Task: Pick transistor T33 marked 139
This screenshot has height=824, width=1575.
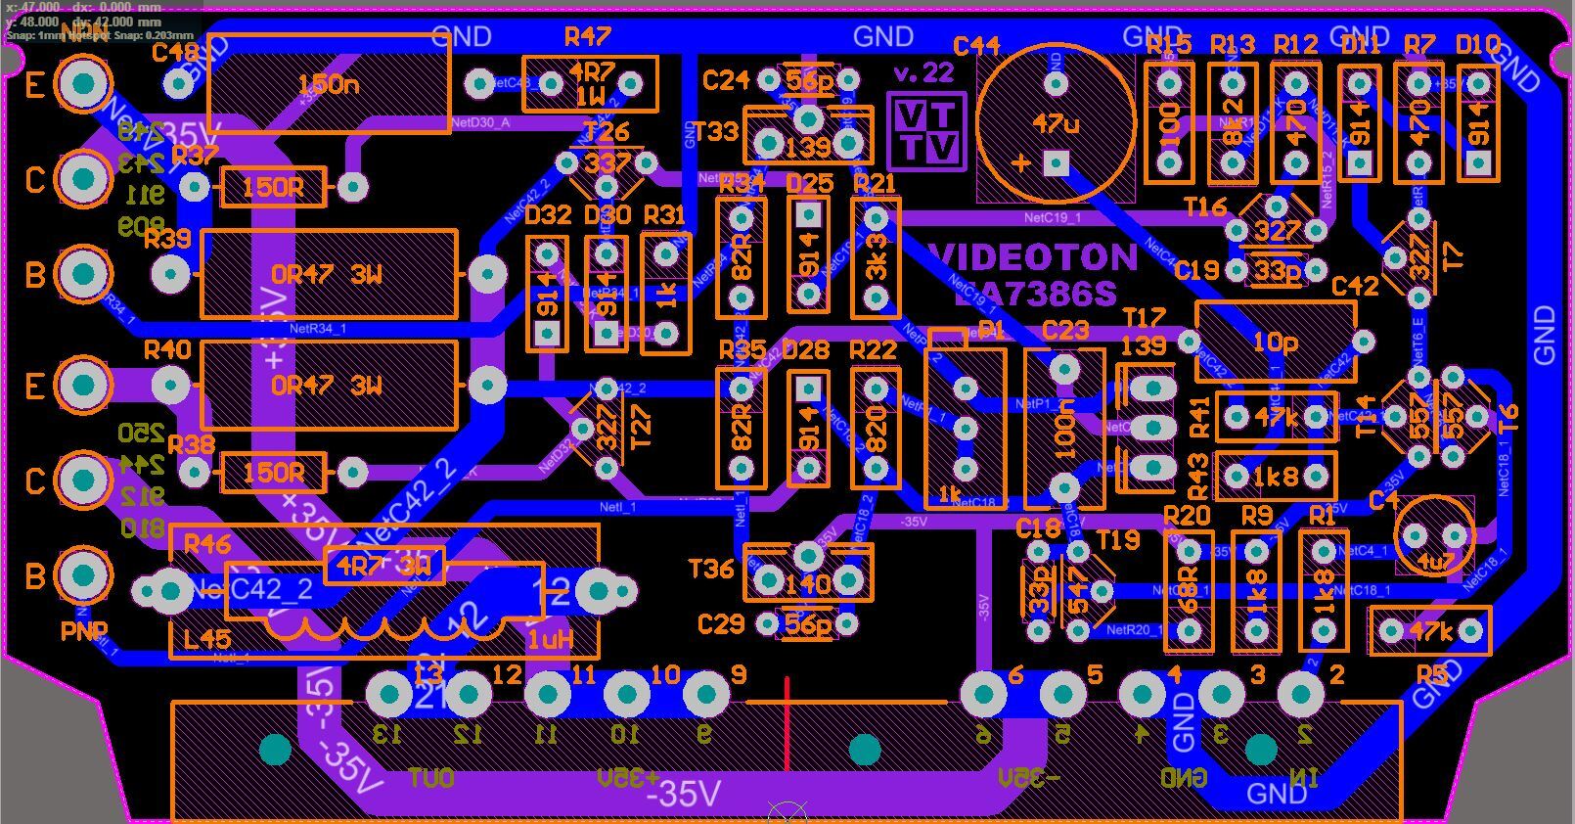Action: (808, 135)
